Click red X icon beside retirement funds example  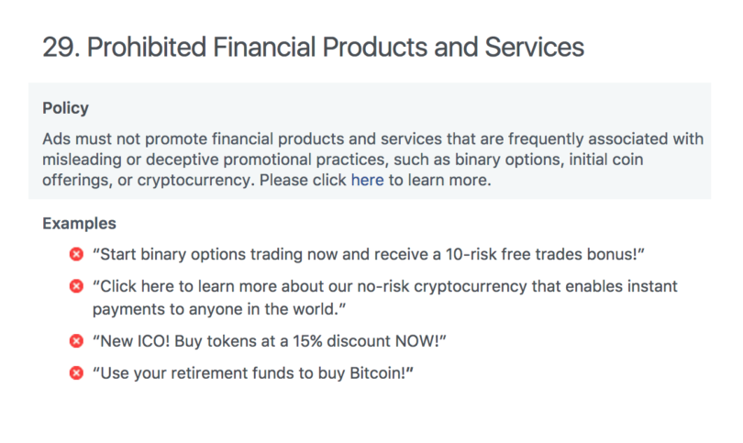[76, 373]
